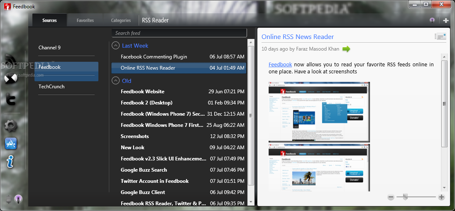Click the Twitter bird sidebar icon
Screen dimensions: 455x211
coord(11,100)
